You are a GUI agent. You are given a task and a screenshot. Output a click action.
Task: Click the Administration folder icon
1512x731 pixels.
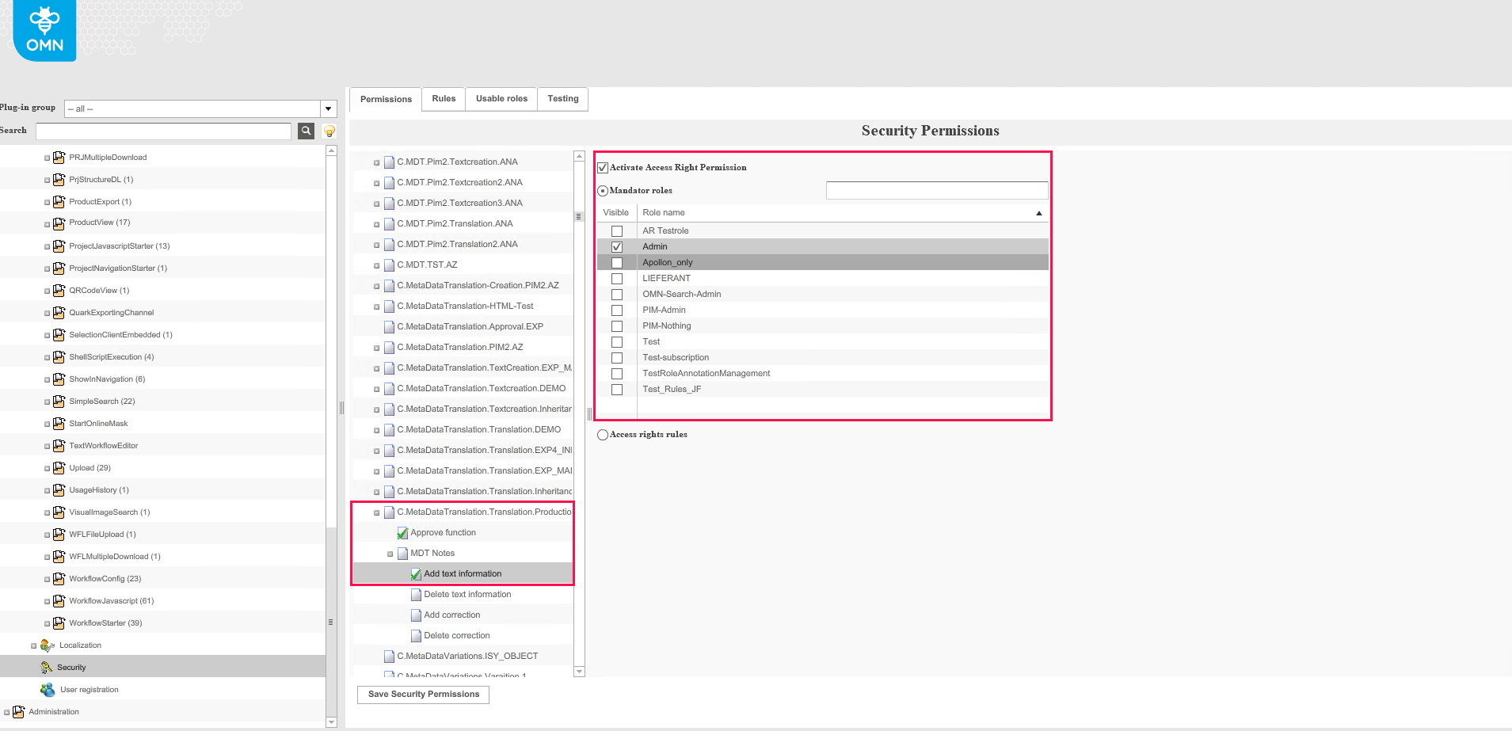(17, 711)
